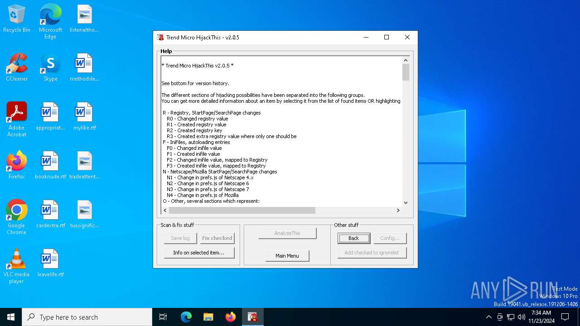
Task: Maximize the HijackThis window
Action: (x=387, y=38)
